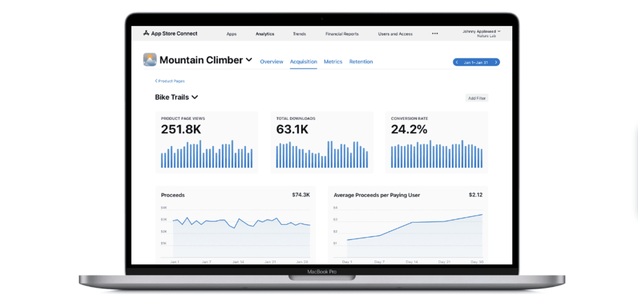Click the 63.1K downloads value
Viewport: 638px width, 299px height.
pos(292,129)
